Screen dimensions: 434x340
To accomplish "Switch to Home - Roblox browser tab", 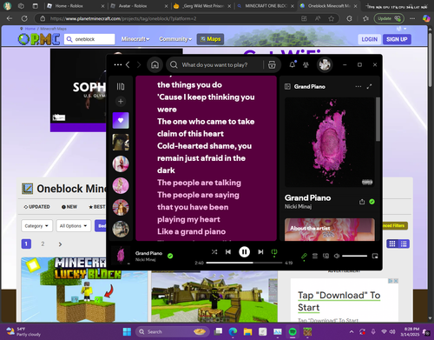I will 76,6.
